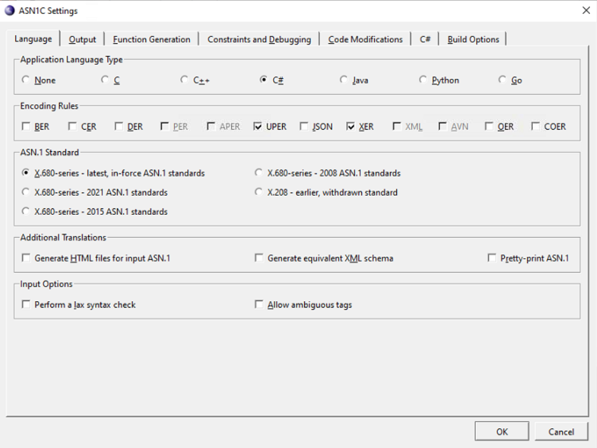Enable COER encoding rules checkbox
This screenshot has height=448, width=597.
[x=535, y=126]
